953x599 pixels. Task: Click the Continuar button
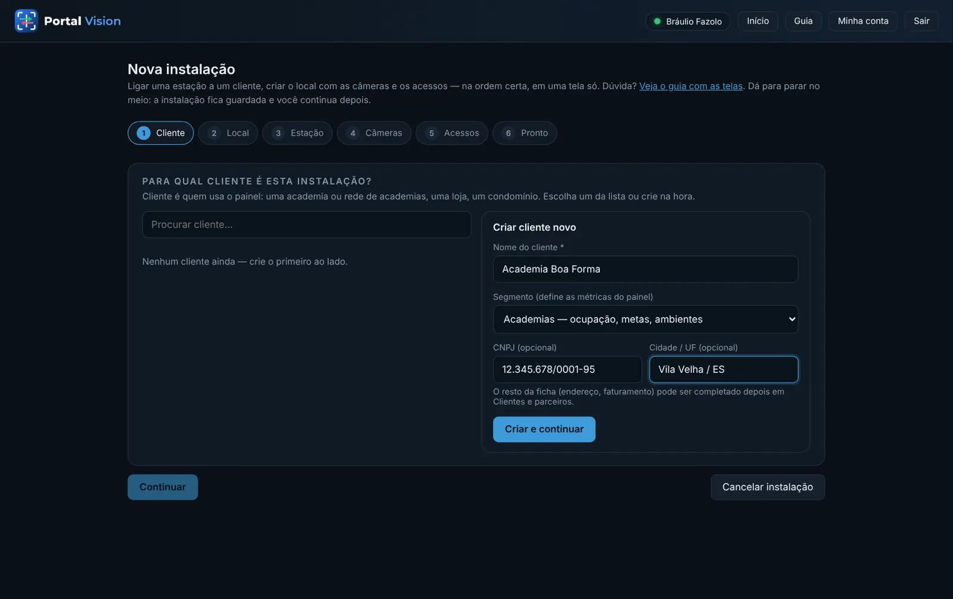point(163,487)
